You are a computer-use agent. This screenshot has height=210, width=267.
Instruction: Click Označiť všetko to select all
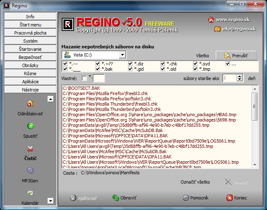click(195, 182)
